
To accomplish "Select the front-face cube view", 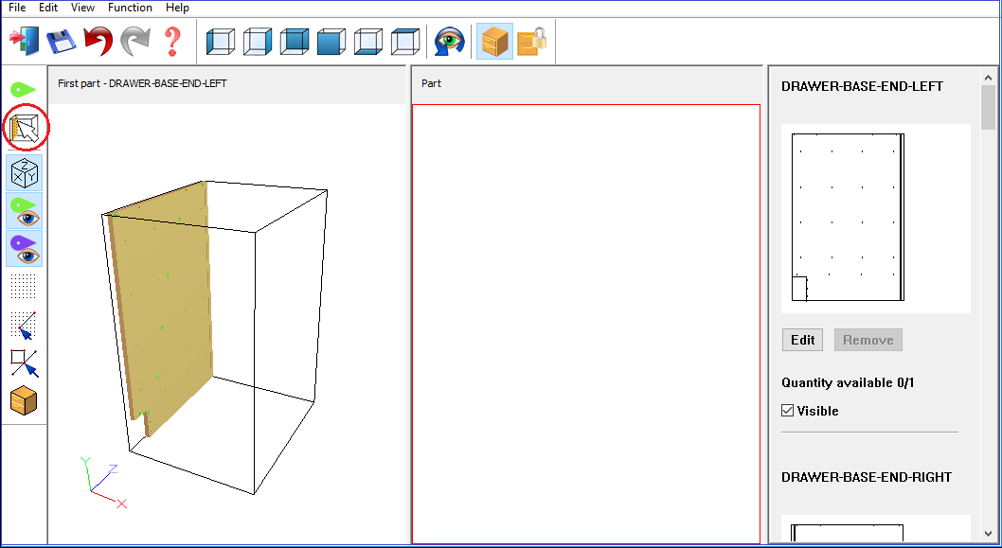I will 331,43.
